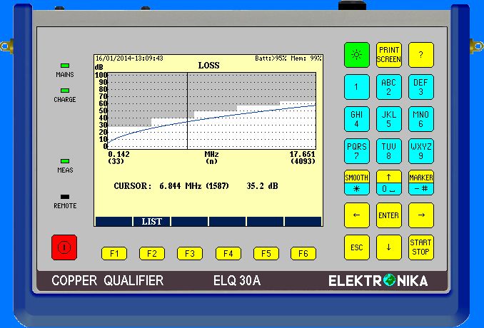This screenshot has height=328, width=484.
Task: Open help with the question mark key
Action: (420, 55)
